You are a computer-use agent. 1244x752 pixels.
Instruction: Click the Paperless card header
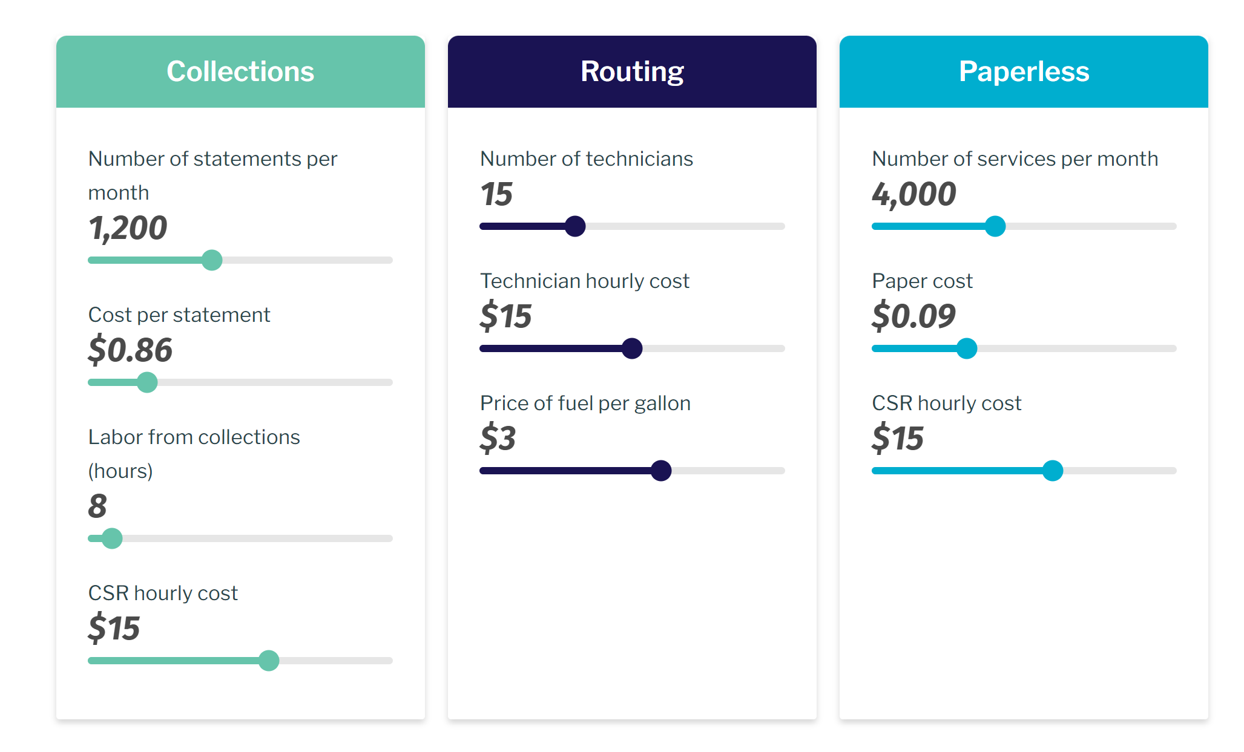pos(1024,71)
